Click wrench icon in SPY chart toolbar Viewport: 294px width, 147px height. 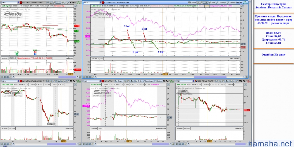point(223,81)
